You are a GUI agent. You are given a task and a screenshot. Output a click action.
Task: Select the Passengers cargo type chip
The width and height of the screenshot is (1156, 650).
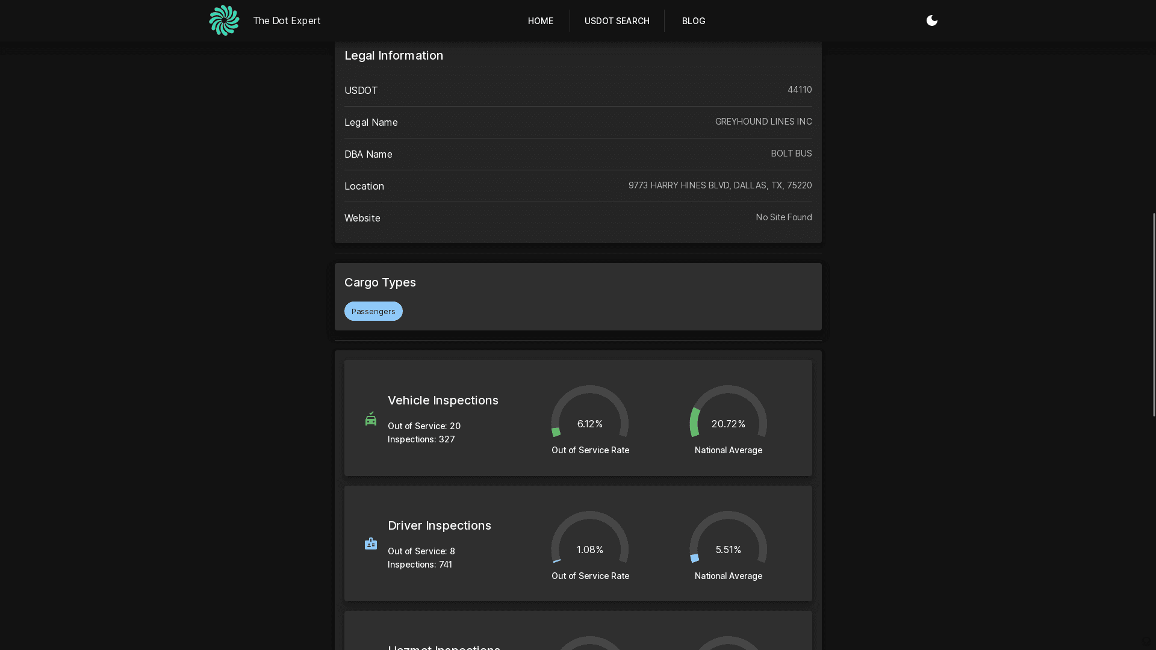coord(373,311)
